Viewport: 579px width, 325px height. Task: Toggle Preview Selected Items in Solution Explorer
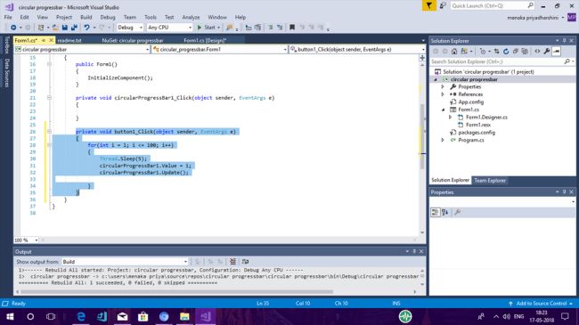(x=557, y=52)
